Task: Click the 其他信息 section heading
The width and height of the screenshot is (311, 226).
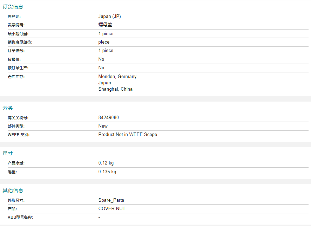Action: tap(13, 191)
